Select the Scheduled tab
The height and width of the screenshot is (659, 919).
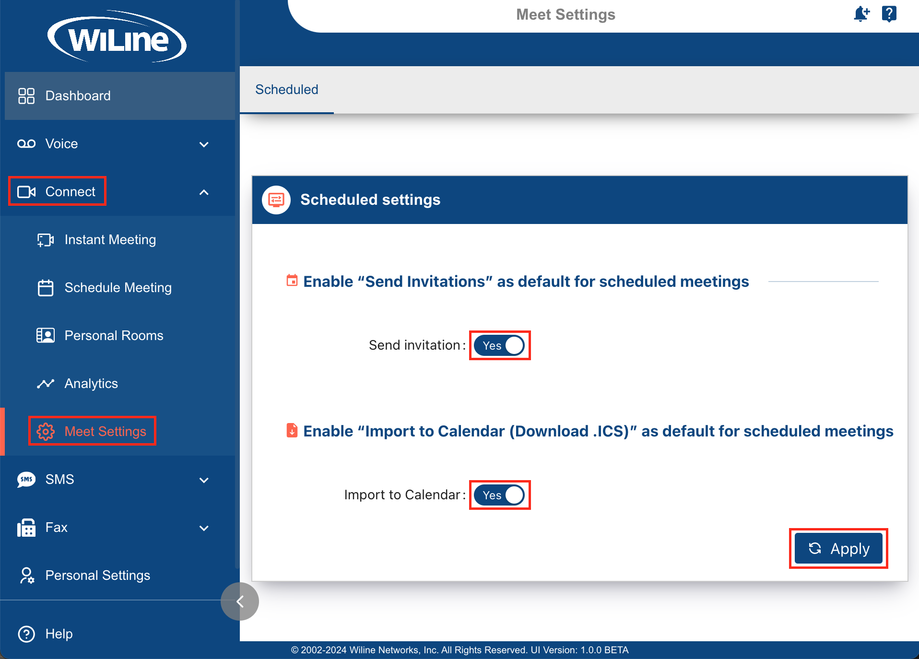point(287,90)
